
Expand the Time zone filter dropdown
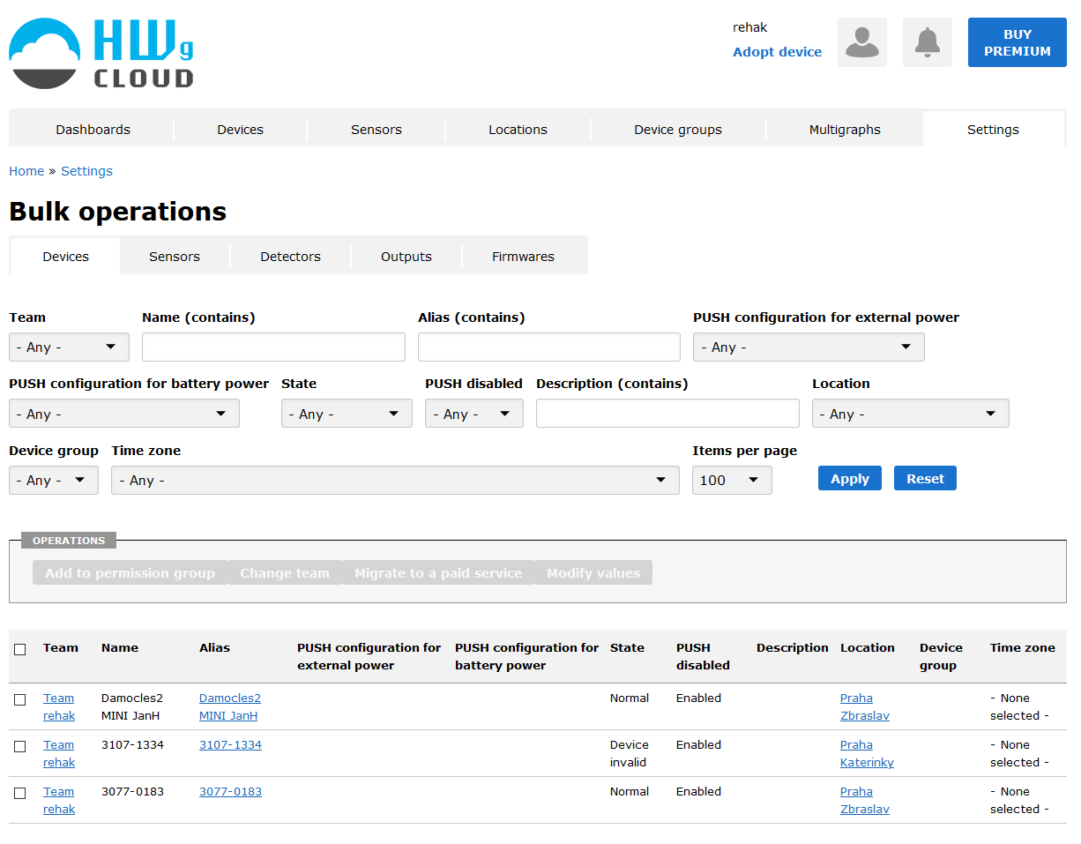395,481
